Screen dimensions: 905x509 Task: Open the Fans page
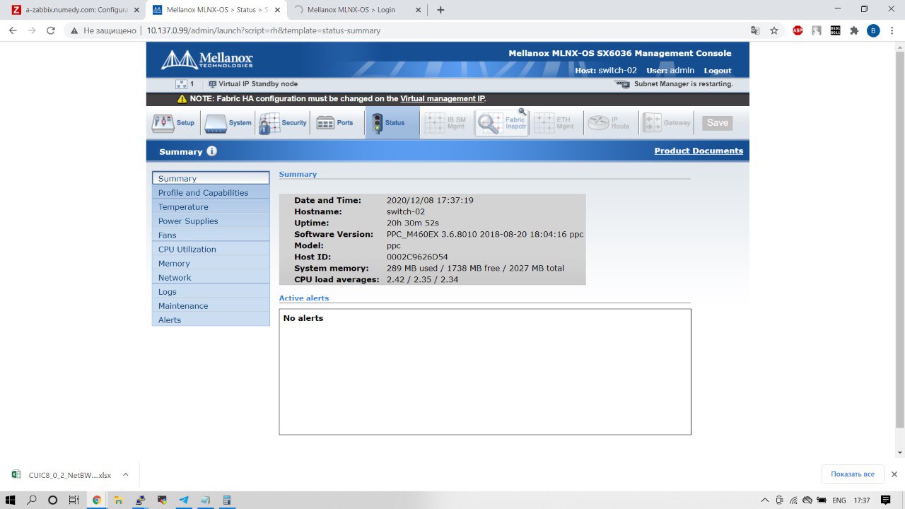click(211, 235)
